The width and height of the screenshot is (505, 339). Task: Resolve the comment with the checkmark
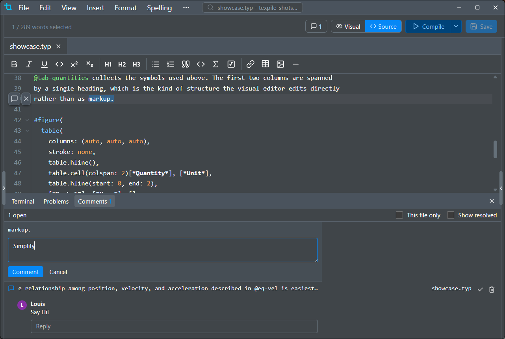[480, 289]
